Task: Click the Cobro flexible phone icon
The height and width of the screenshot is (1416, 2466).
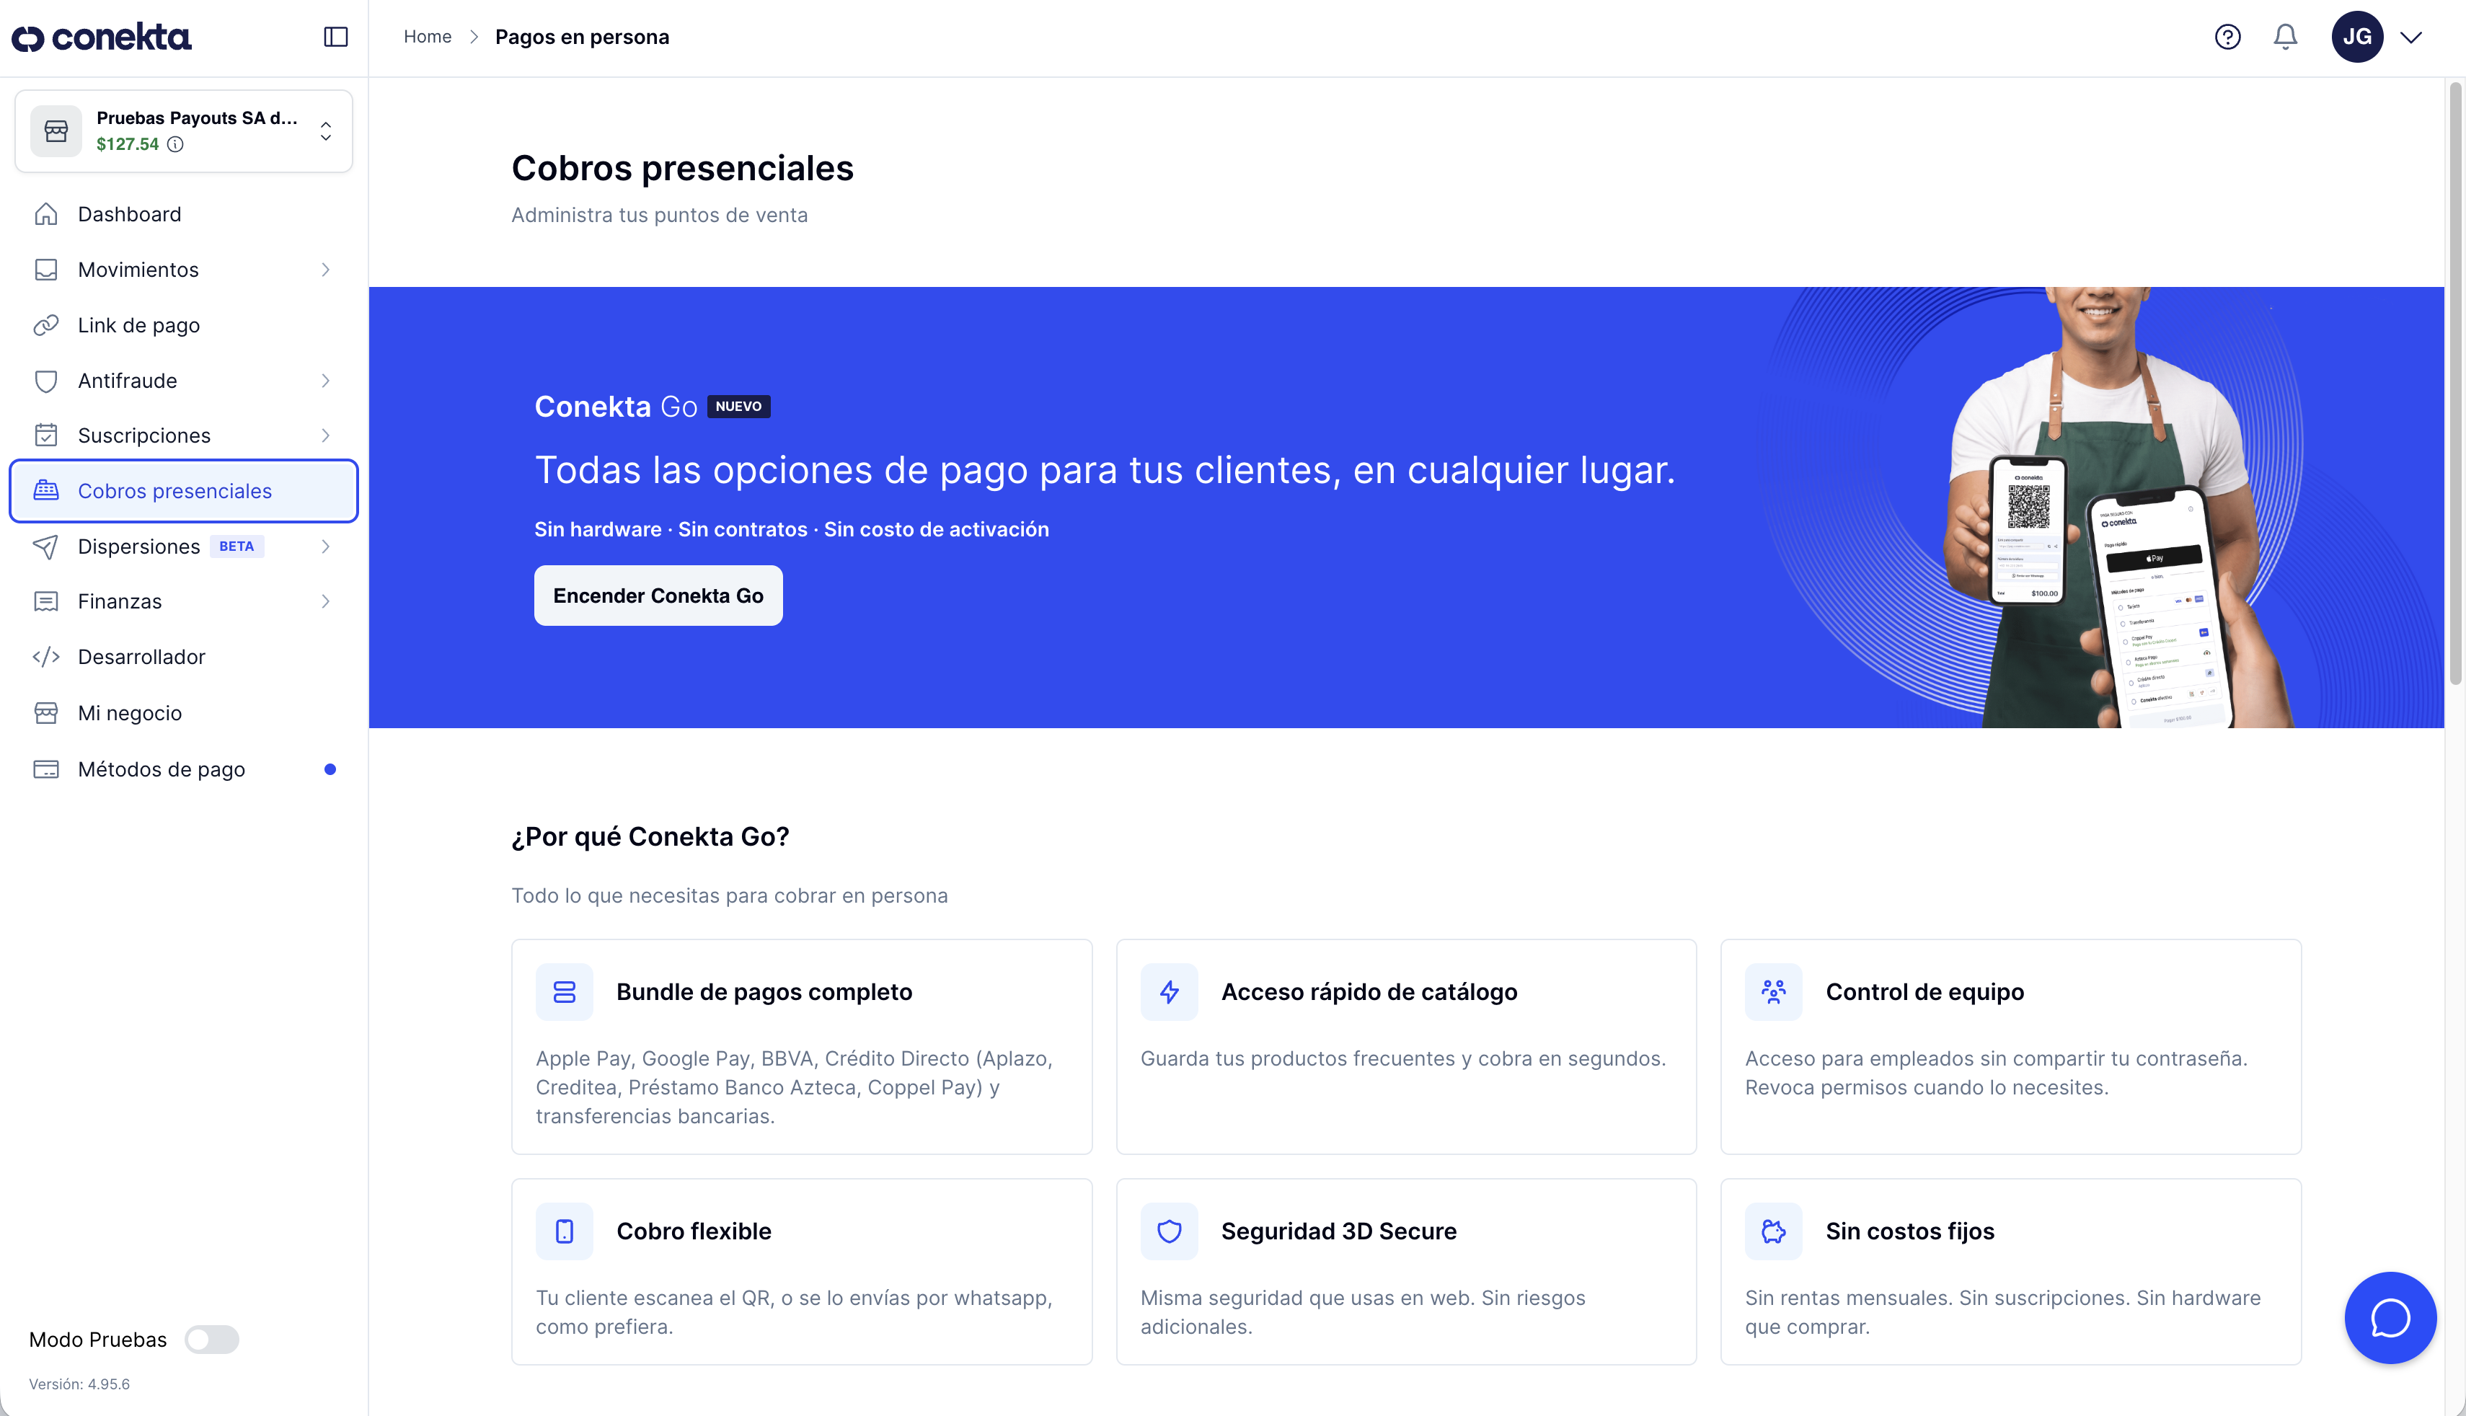Action: (564, 1231)
